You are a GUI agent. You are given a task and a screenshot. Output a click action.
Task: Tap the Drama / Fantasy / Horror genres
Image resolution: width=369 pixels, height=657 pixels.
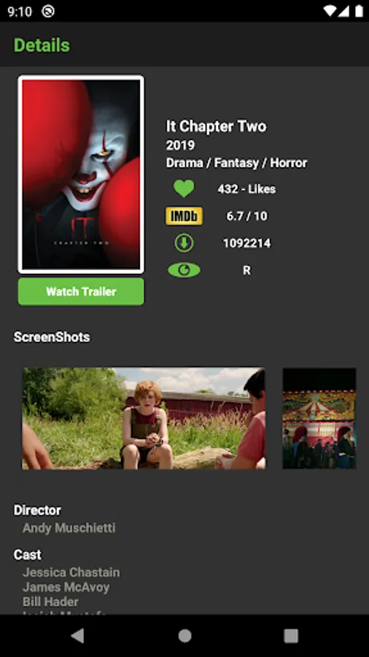[237, 163]
